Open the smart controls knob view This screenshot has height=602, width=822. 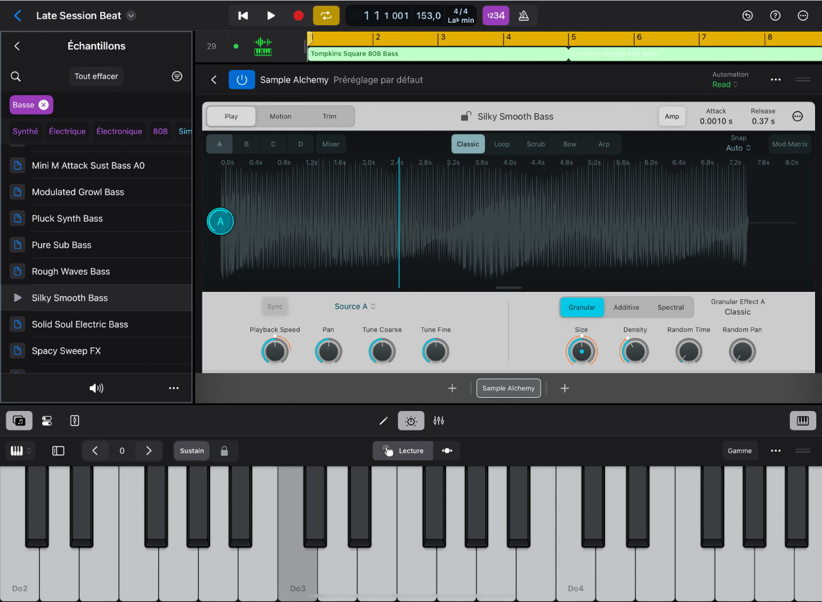pyautogui.click(x=411, y=420)
